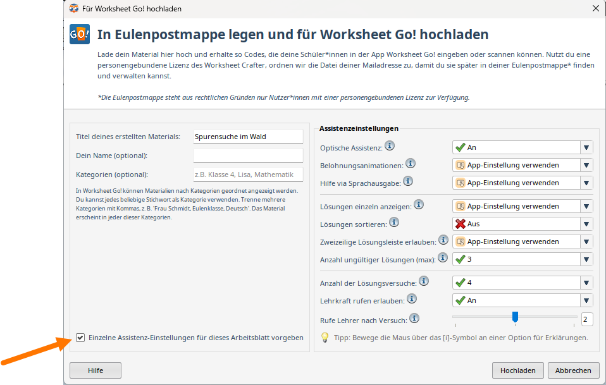The image size is (606, 385).
Task: Click the Titel deines erstellten Materials field
Action: pos(248,137)
